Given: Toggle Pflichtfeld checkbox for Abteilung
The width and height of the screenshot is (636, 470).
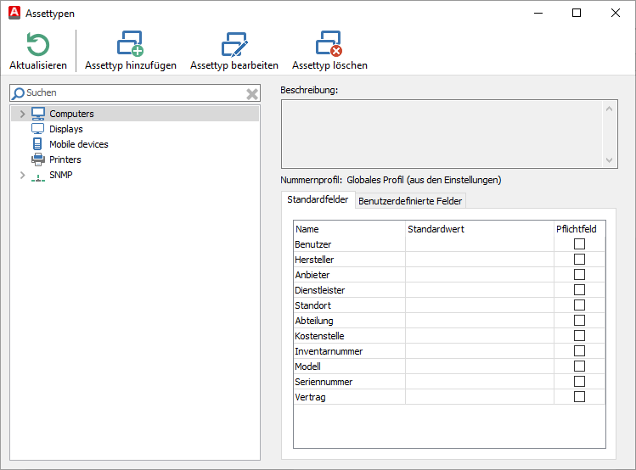Looking at the screenshot, I should click(579, 321).
